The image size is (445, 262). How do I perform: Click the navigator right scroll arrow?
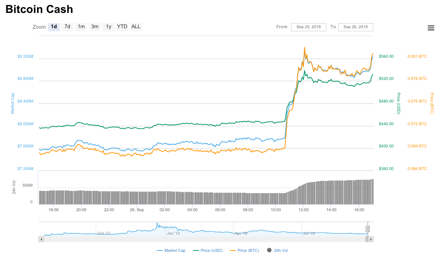click(370, 239)
